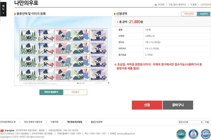Click the HOME house icon in breadcrumb
Image resolution: width=211 pixels, height=140 pixels.
(x=156, y=5)
